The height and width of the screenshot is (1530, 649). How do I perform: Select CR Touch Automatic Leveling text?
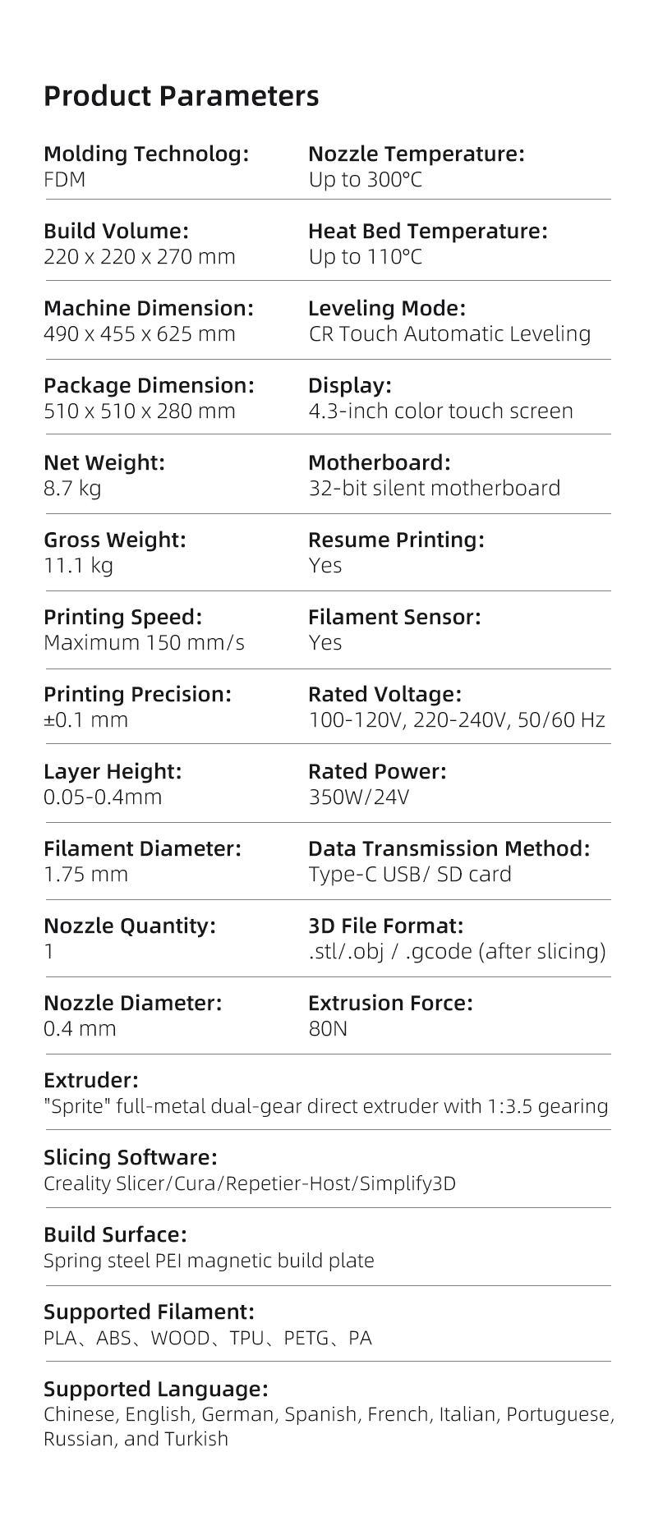449,333
